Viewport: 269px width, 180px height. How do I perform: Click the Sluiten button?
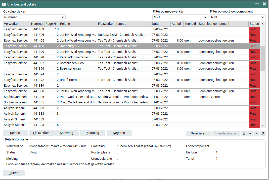click(14, 173)
